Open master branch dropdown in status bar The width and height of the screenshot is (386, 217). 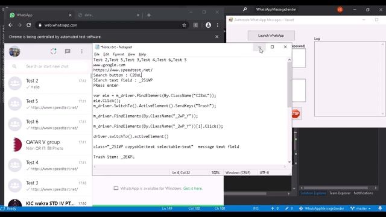coord(361,209)
